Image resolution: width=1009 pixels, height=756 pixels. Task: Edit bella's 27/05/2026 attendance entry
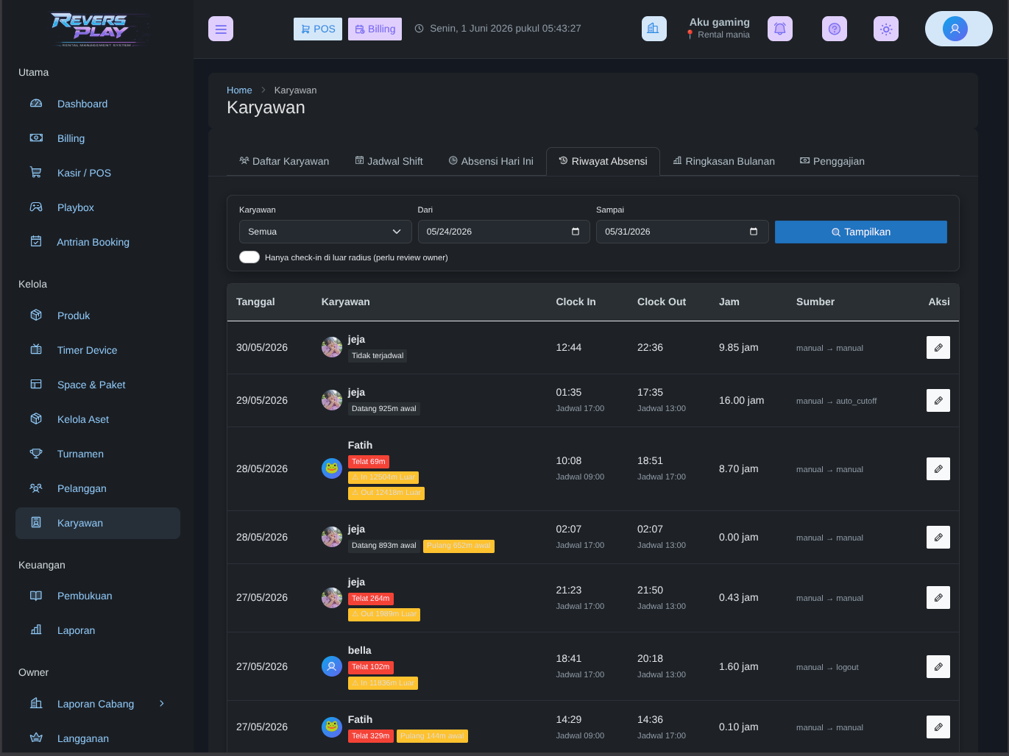(x=938, y=666)
